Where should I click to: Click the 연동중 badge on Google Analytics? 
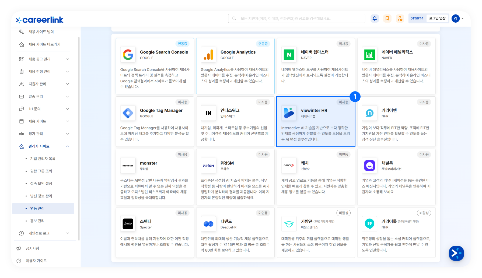point(263,44)
